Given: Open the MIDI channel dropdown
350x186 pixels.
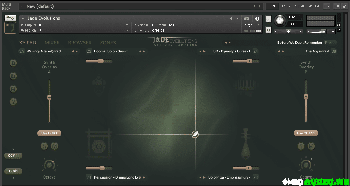Looking at the screenshot, I should [x=127, y=31].
